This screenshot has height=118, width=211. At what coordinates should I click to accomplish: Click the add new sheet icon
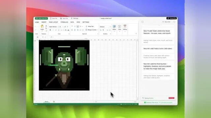54,102
